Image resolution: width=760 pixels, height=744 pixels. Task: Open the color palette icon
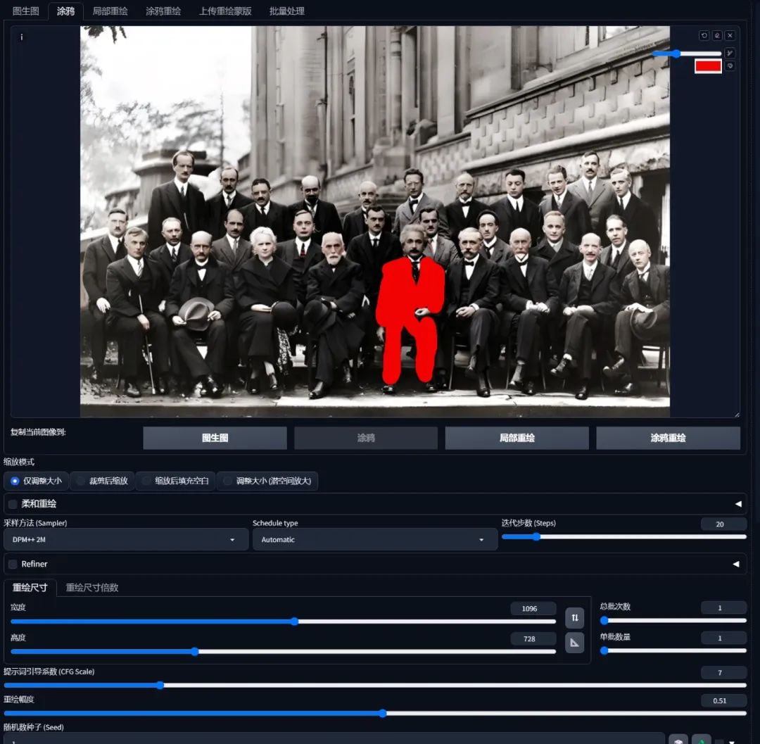(730, 66)
